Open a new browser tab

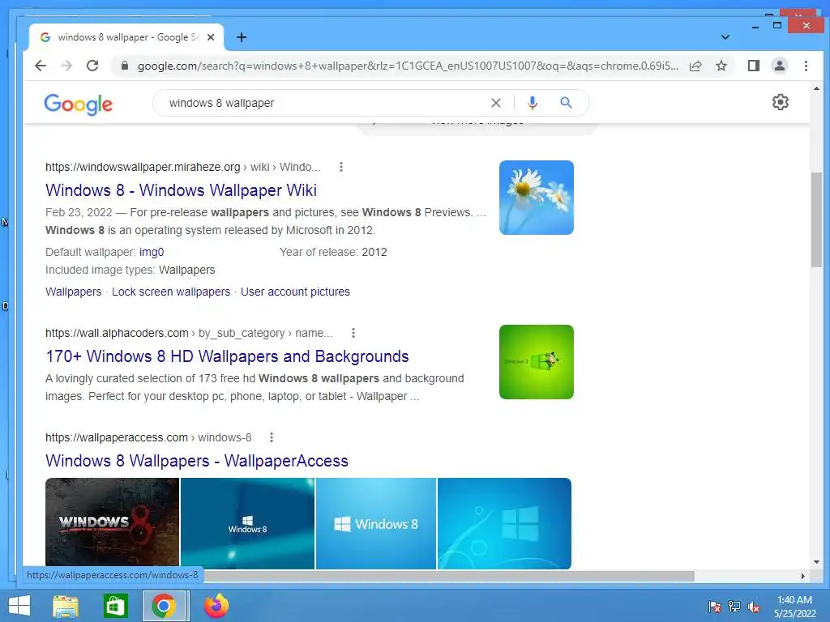242,37
